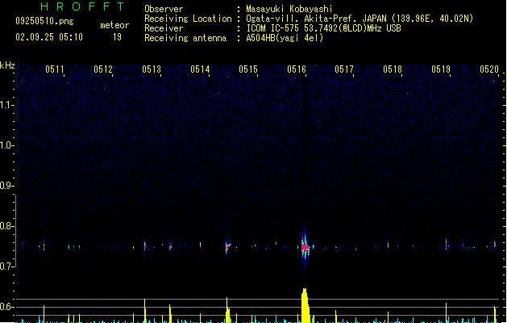Click the kHz axis unit label
Screen dimensions: 507x323
coord(7,65)
